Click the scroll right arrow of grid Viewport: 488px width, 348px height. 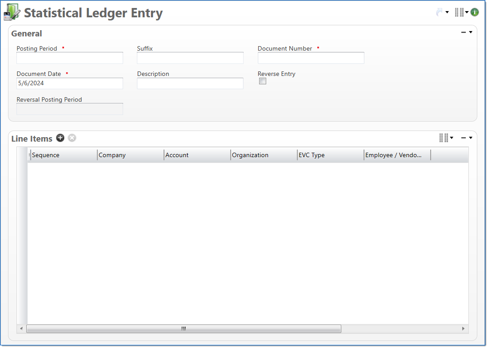(463, 329)
